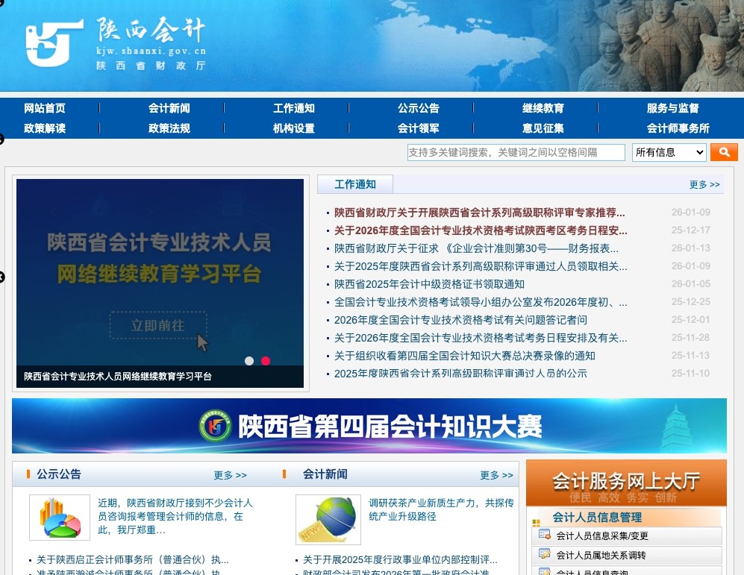This screenshot has height=575, width=744.
Task: Open the 继续教育 navigation menu
Action: pyautogui.click(x=543, y=107)
